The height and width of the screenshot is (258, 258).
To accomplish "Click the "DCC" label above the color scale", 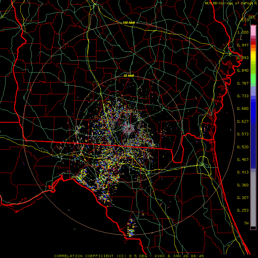I will (x=252, y=17).
